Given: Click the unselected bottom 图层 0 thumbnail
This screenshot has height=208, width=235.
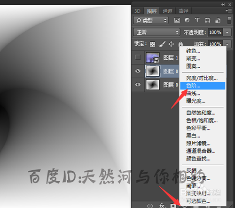Looking at the screenshot, I should click(153, 85).
